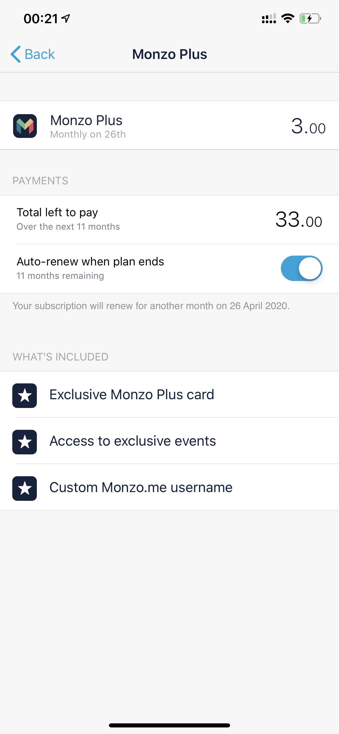Open Access to exclusive events item
339x734 pixels.
click(x=132, y=441)
